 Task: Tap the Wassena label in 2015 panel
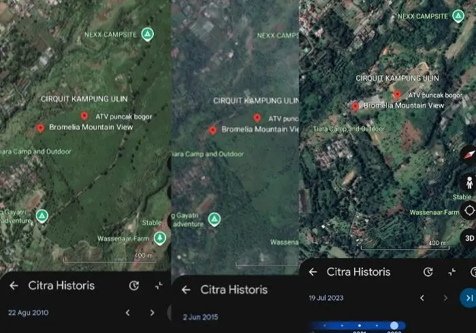(285, 242)
